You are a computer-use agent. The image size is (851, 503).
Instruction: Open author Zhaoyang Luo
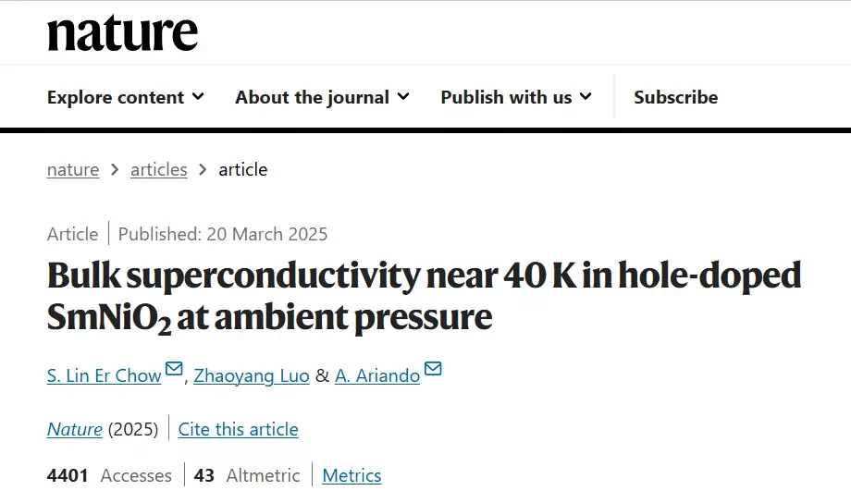pos(252,375)
